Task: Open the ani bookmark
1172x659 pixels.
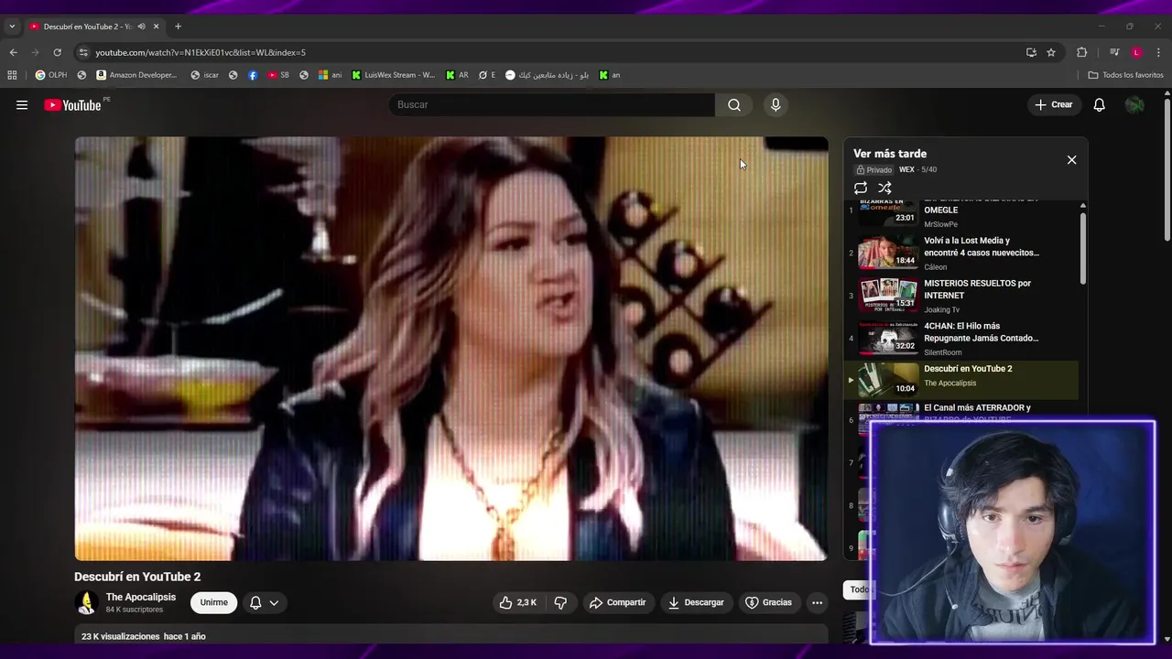Action: pyautogui.click(x=331, y=75)
